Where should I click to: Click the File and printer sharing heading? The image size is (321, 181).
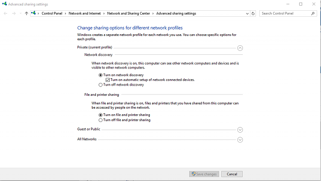click(101, 95)
